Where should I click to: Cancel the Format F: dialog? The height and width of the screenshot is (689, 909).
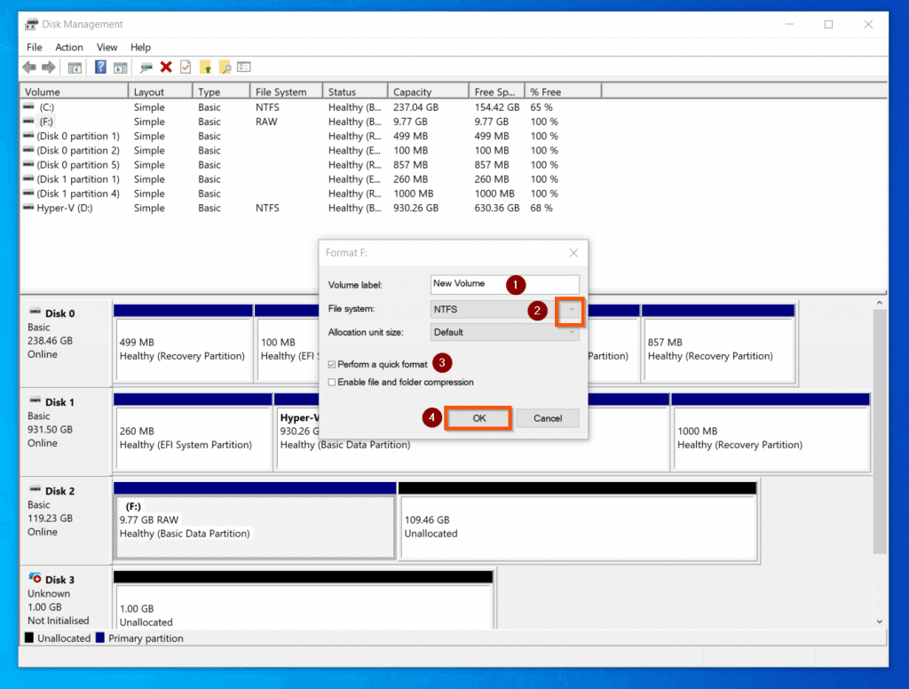click(548, 417)
